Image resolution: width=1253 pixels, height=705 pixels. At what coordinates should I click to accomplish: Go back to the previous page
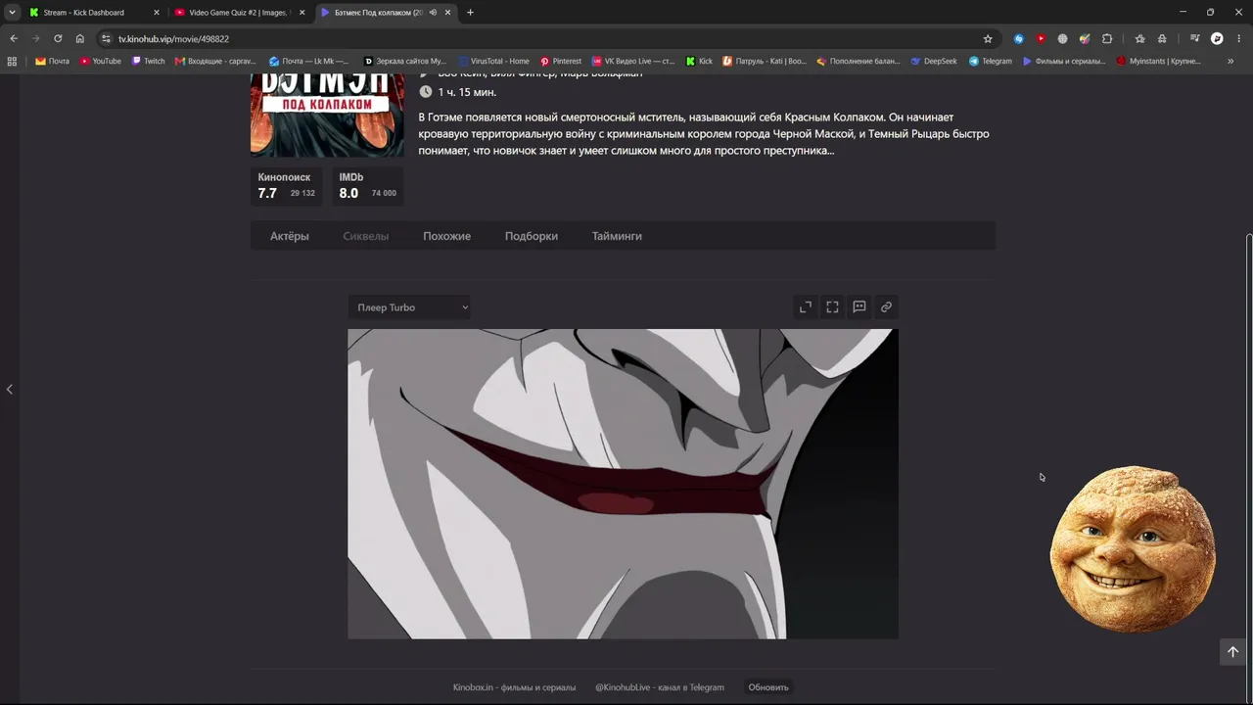click(x=14, y=39)
